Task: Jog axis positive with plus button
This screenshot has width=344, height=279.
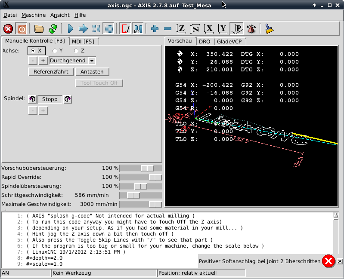Action: [43, 61]
